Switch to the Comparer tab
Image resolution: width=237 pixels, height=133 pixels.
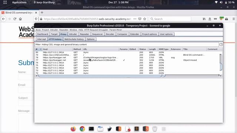click(x=122, y=34)
